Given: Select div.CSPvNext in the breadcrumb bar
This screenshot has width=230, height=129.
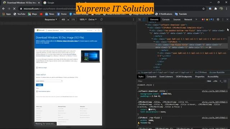Looking at the screenshot, I should click(201, 72).
